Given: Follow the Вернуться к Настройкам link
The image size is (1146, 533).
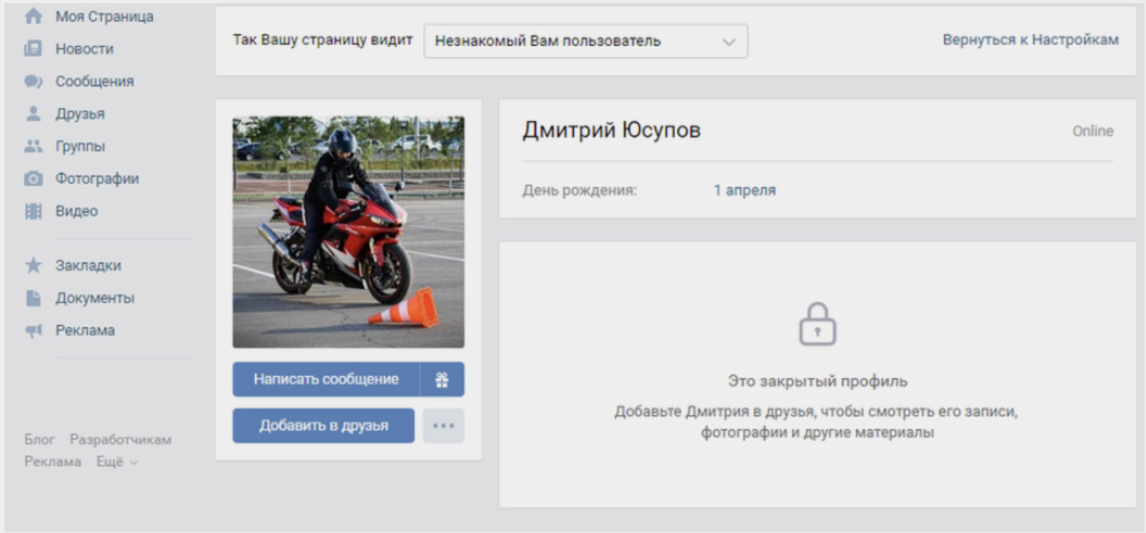Looking at the screenshot, I should 1030,40.
